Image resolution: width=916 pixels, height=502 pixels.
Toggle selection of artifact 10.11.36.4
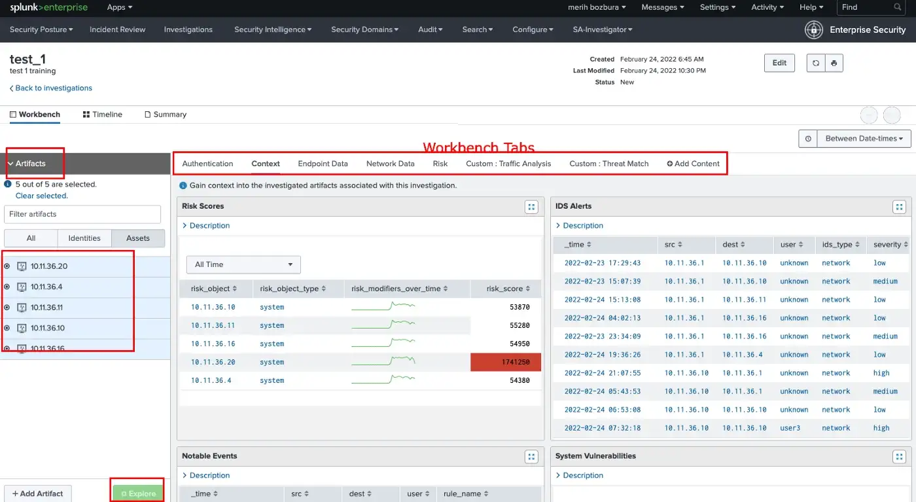click(x=7, y=287)
